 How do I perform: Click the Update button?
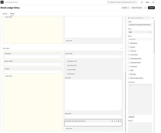pyautogui.click(x=151, y=8)
